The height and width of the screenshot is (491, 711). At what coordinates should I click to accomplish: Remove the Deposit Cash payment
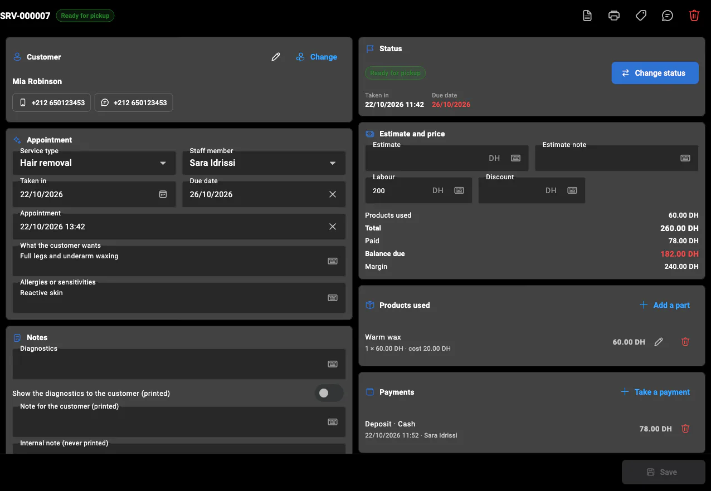click(x=685, y=429)
